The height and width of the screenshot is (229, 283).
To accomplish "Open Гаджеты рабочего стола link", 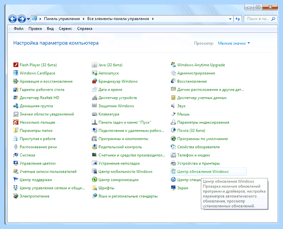I will coord(42,89).
